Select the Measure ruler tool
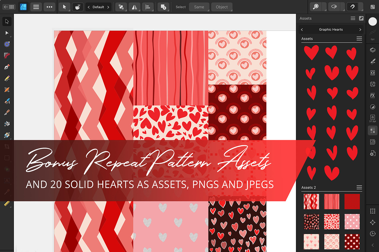This screenshot has width=379, height=252. pos(7,204)
